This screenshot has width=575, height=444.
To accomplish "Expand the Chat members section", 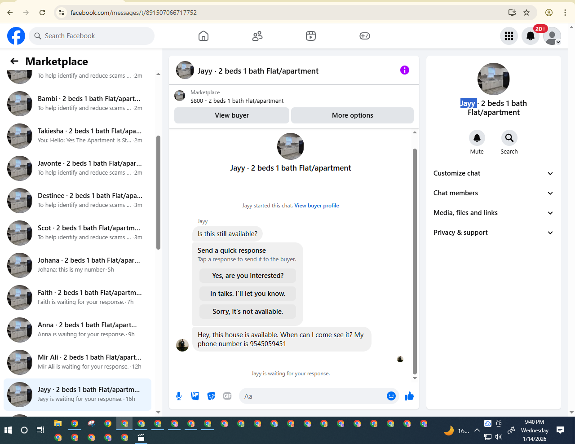I will (x=494, y=193).
